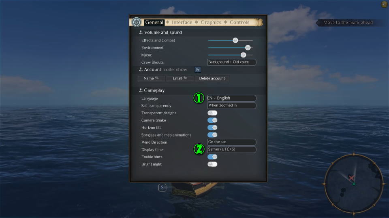Expand the Sail transparency dropdown

coord(231,105)
